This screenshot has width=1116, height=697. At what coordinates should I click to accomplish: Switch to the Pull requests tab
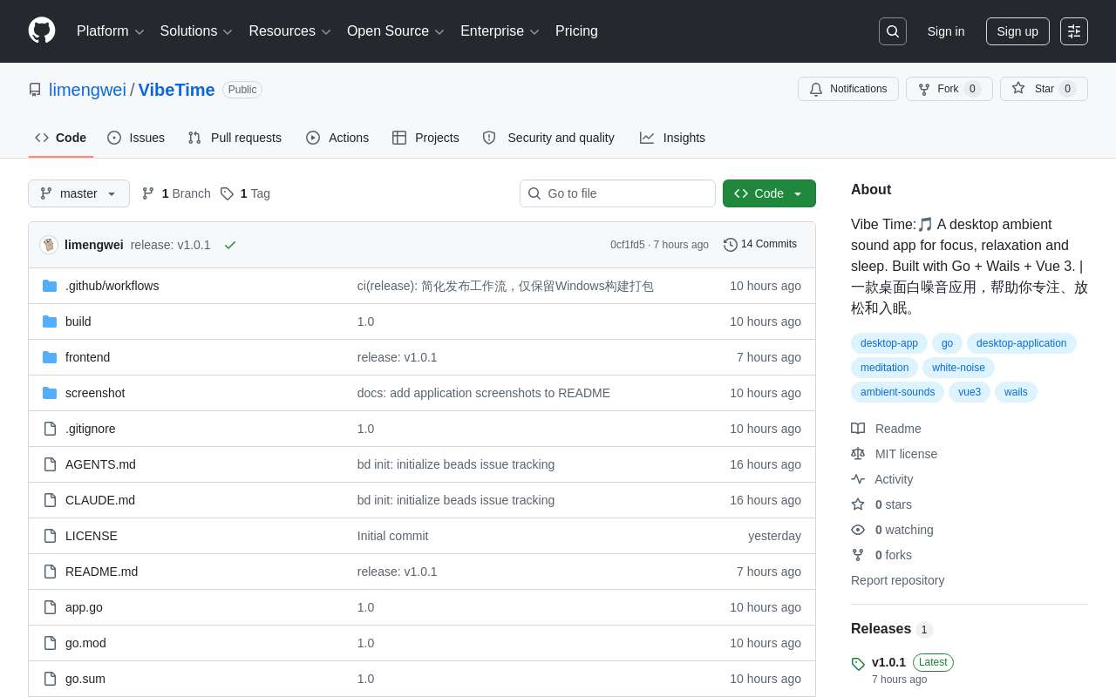tap(235, 138)
